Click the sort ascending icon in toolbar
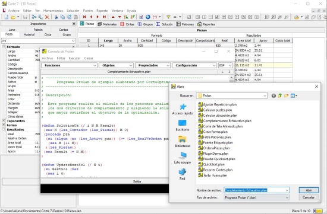The width and height of the screenshot is (327, 214). pos(126,17)
